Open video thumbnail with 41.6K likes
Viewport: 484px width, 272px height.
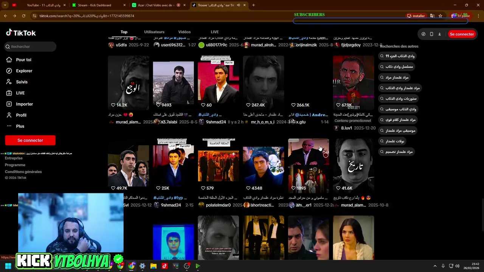click(x=354, y=166)
